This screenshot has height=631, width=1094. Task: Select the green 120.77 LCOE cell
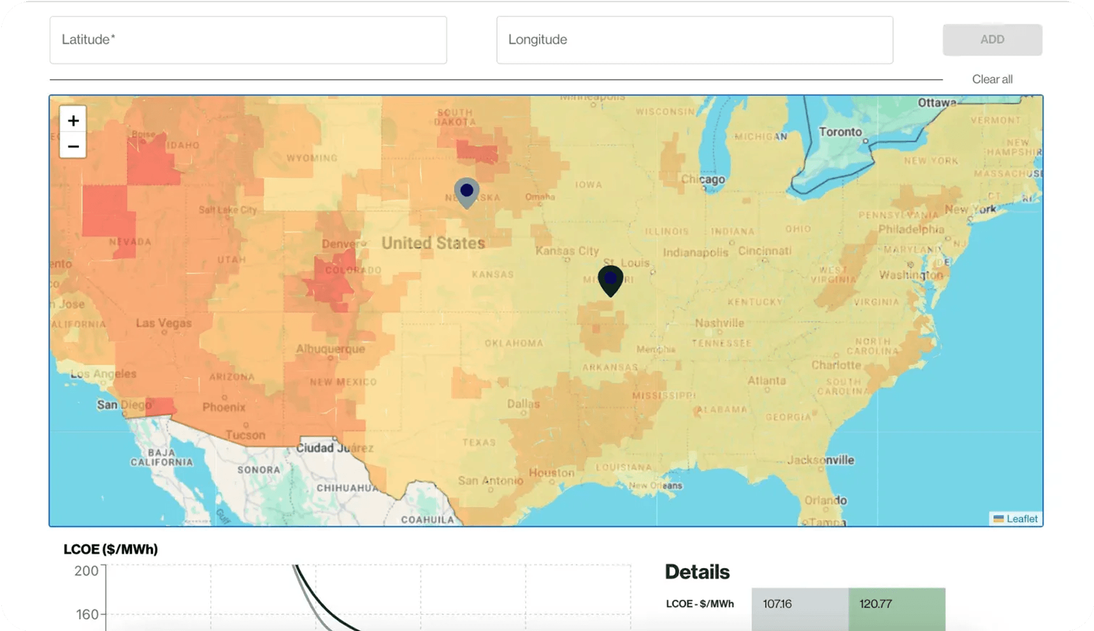[896, 604]
